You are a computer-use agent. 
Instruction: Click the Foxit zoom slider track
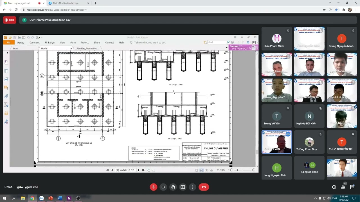243,170
